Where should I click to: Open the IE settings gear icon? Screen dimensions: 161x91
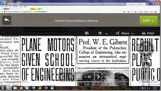158,4
